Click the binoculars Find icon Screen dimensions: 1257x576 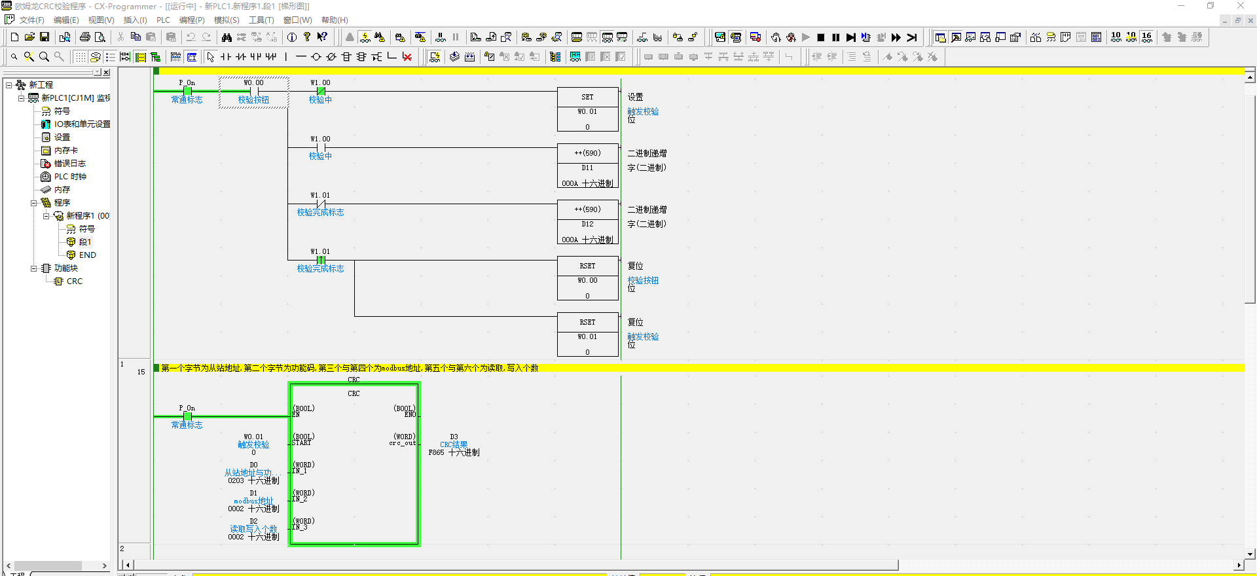[227, 37]
